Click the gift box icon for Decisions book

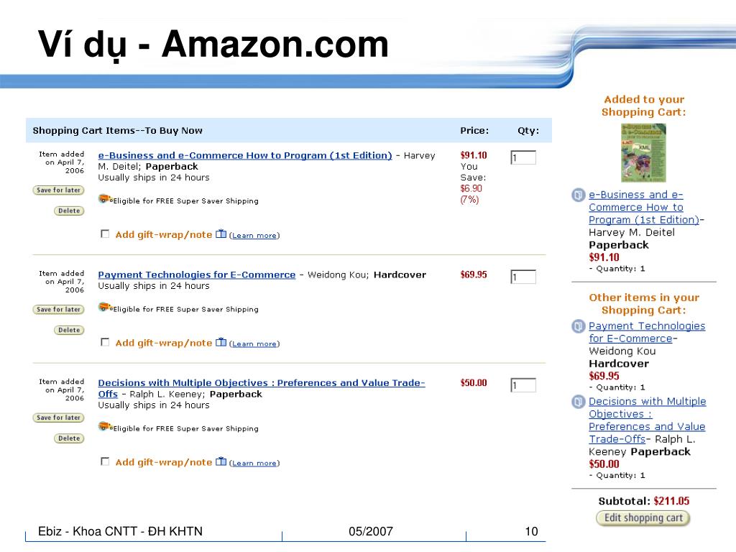point(221,461)
